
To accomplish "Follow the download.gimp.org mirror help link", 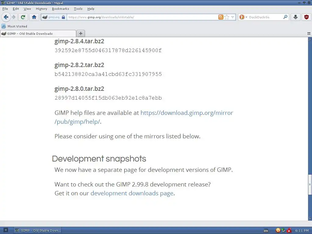I will click(x=144, y=117).
